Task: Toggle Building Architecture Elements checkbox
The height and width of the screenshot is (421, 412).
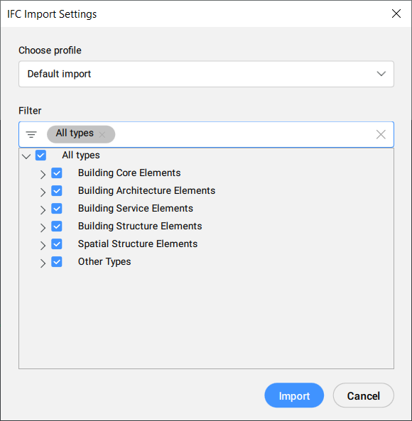Action: coord(57,191)
